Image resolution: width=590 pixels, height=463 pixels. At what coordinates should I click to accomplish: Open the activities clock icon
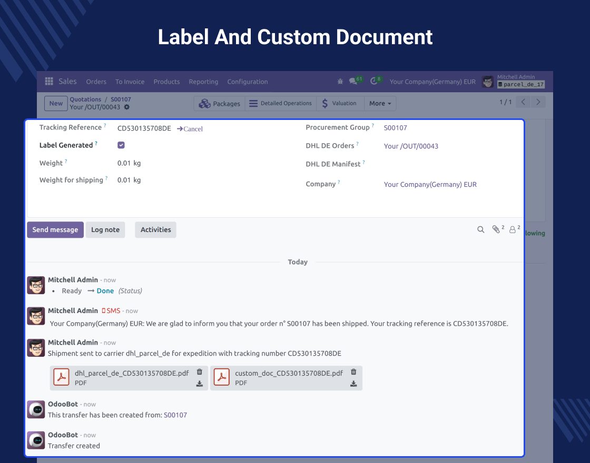coord(373,81)
